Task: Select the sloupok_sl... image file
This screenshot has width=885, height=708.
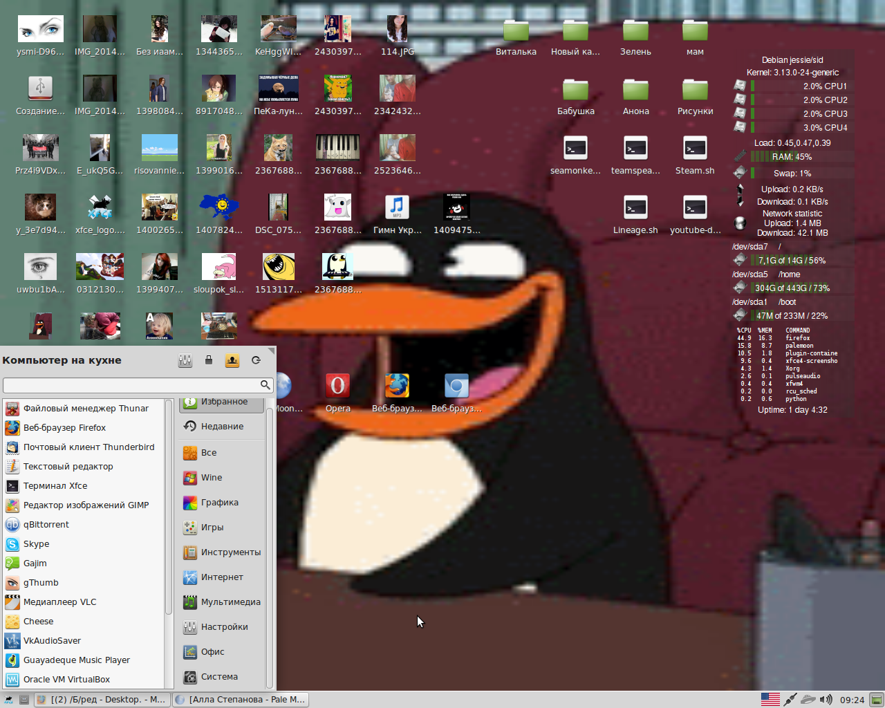Action: (218, 274)
